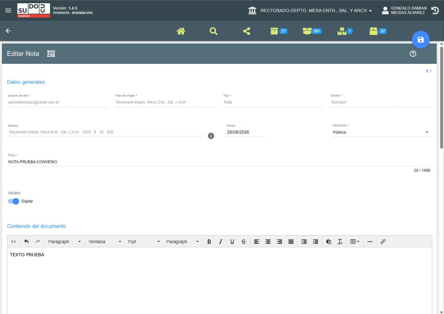444x314 pixels.
Task: Open the hamburger main menu
Action: coord(8,10)
